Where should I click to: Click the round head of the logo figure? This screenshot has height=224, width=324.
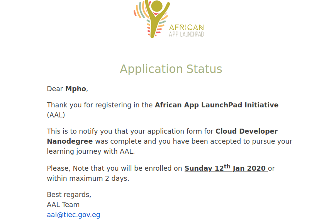(x=157, y=6)
